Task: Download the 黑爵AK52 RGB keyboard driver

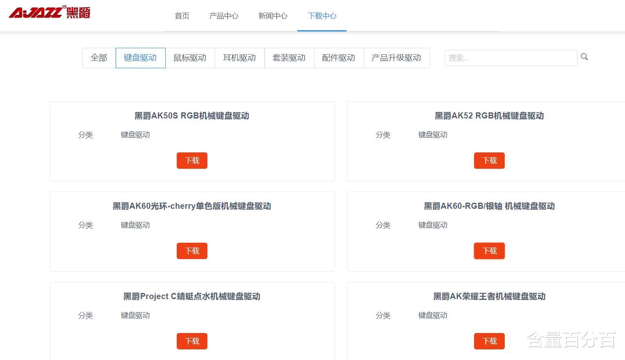Action: 489,161
